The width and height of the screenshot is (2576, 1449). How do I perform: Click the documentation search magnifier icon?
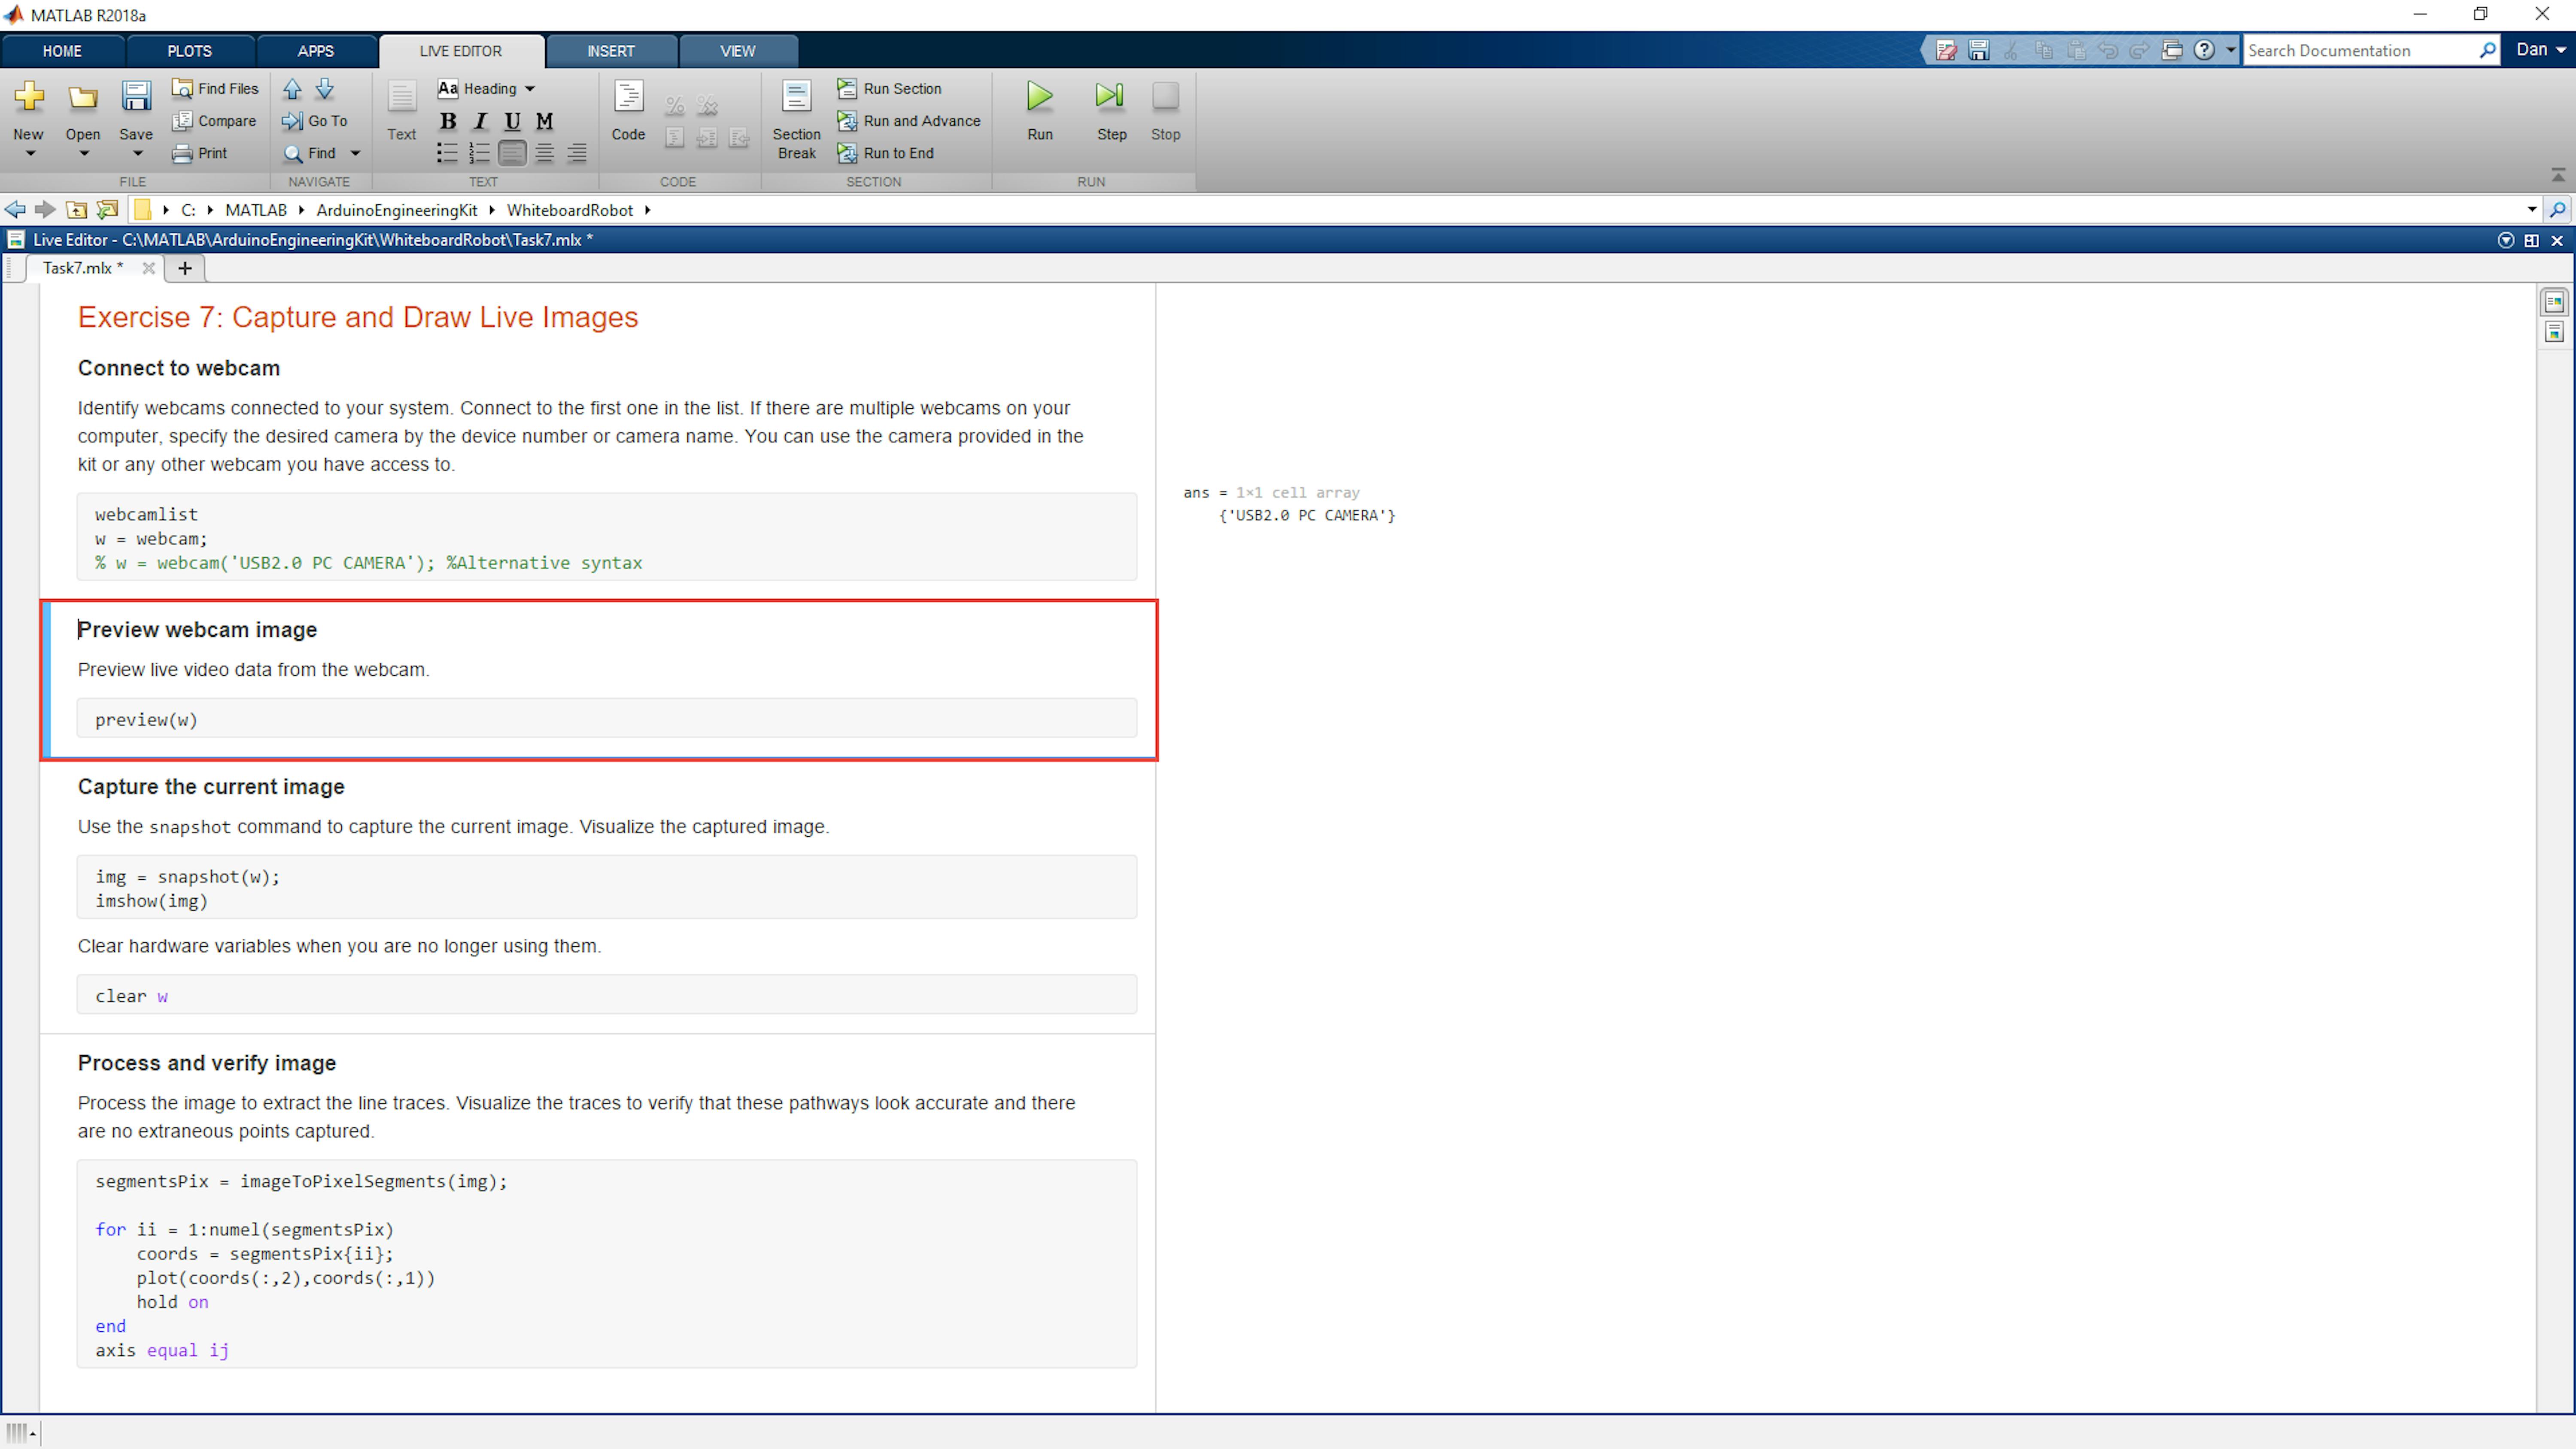[x=2488, y=50]
